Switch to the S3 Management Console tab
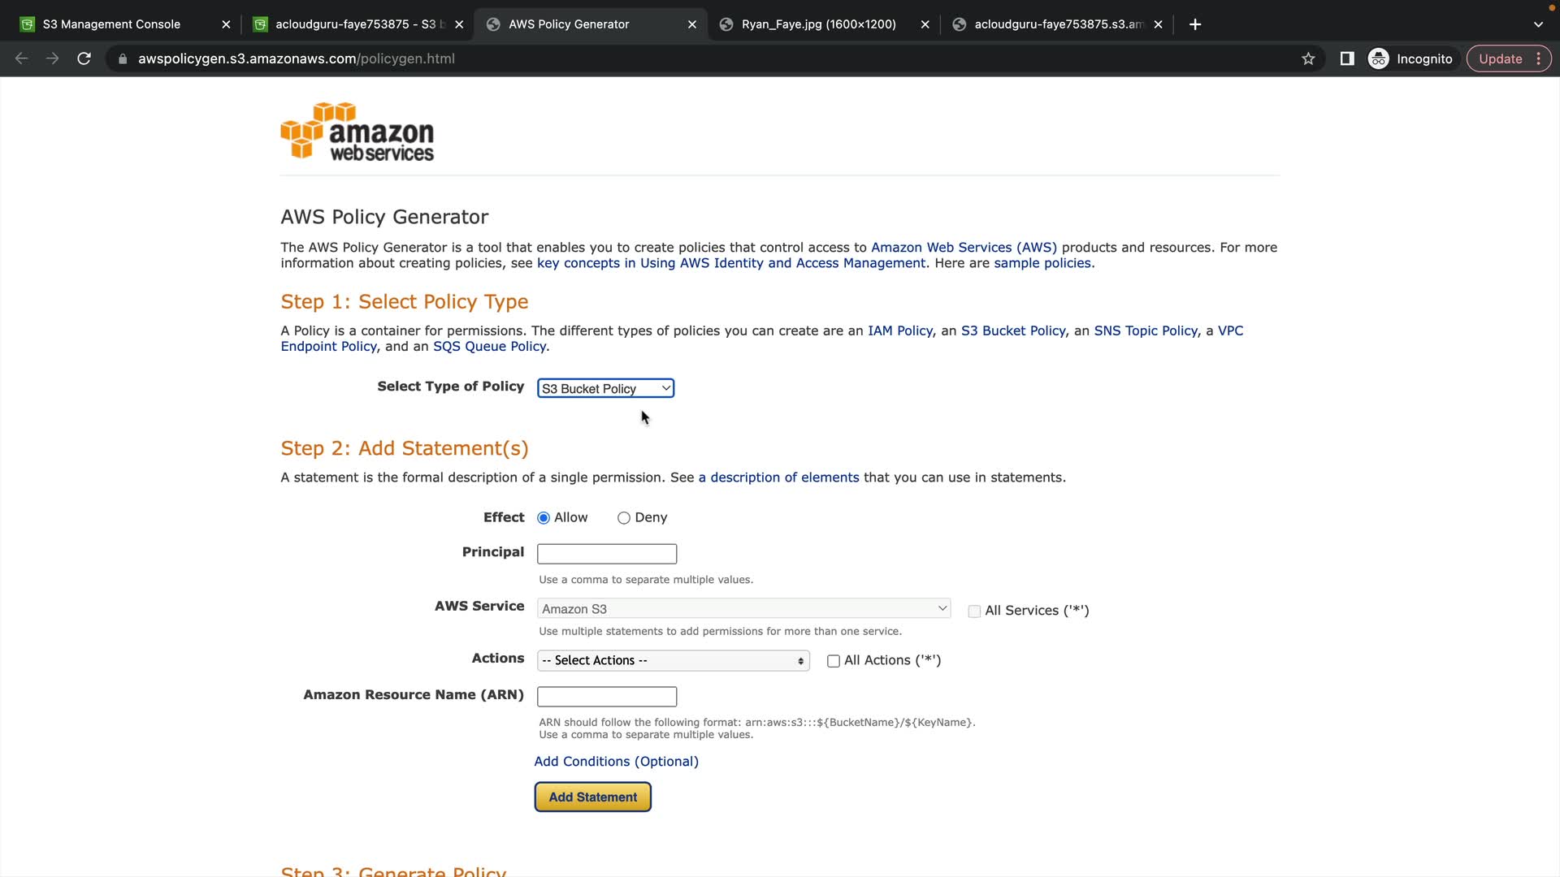The height and width of the screenshot is (877, 1560). click(111, 24)
